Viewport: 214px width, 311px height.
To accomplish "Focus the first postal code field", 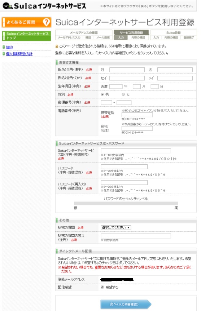I will (x=106, y=103).
